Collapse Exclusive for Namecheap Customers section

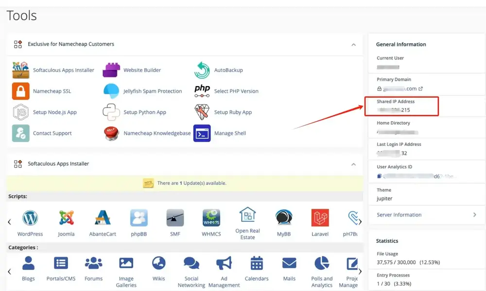tap(354, 45)
